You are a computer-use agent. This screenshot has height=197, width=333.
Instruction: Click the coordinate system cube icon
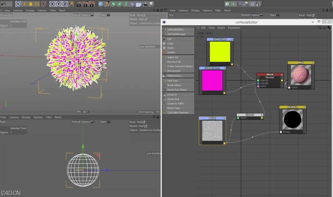[x=71, y=4]
